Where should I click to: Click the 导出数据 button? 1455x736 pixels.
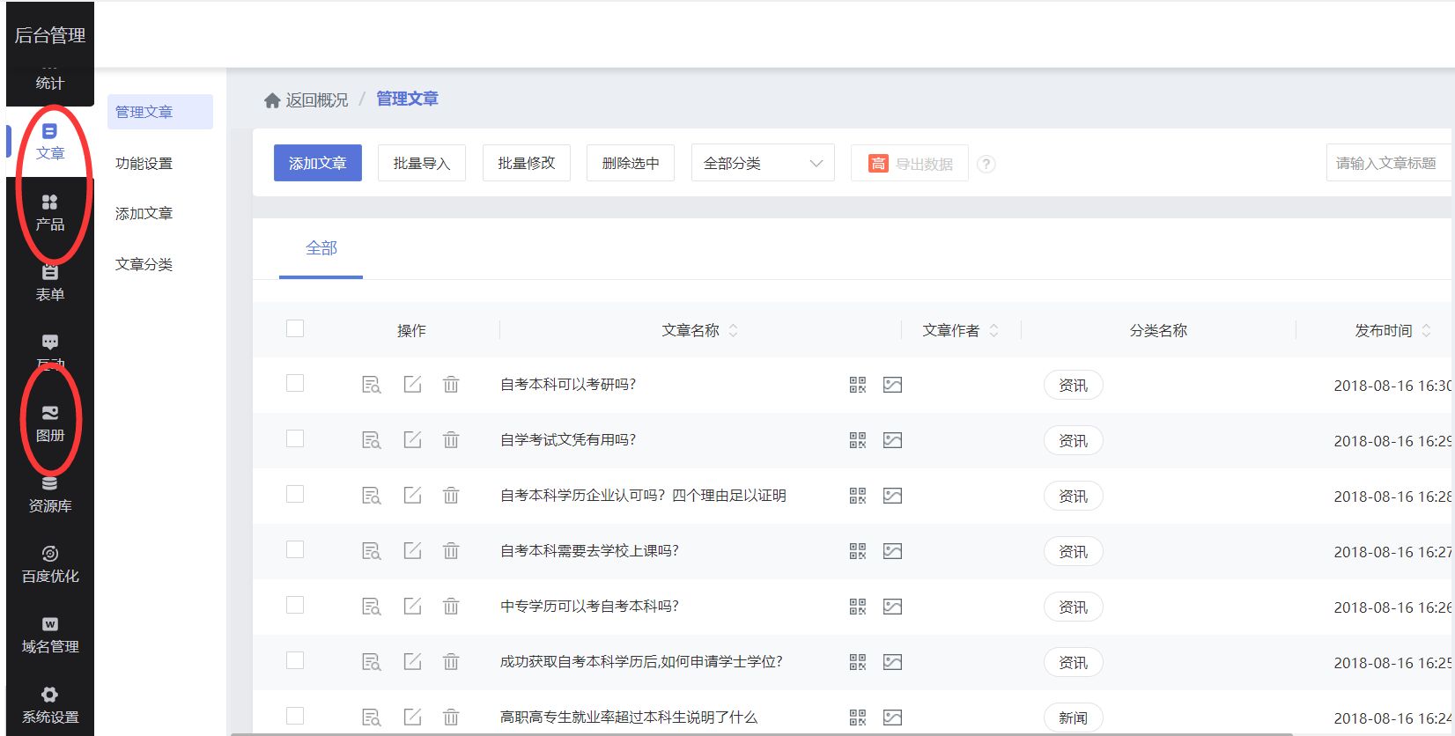(910, 164)
